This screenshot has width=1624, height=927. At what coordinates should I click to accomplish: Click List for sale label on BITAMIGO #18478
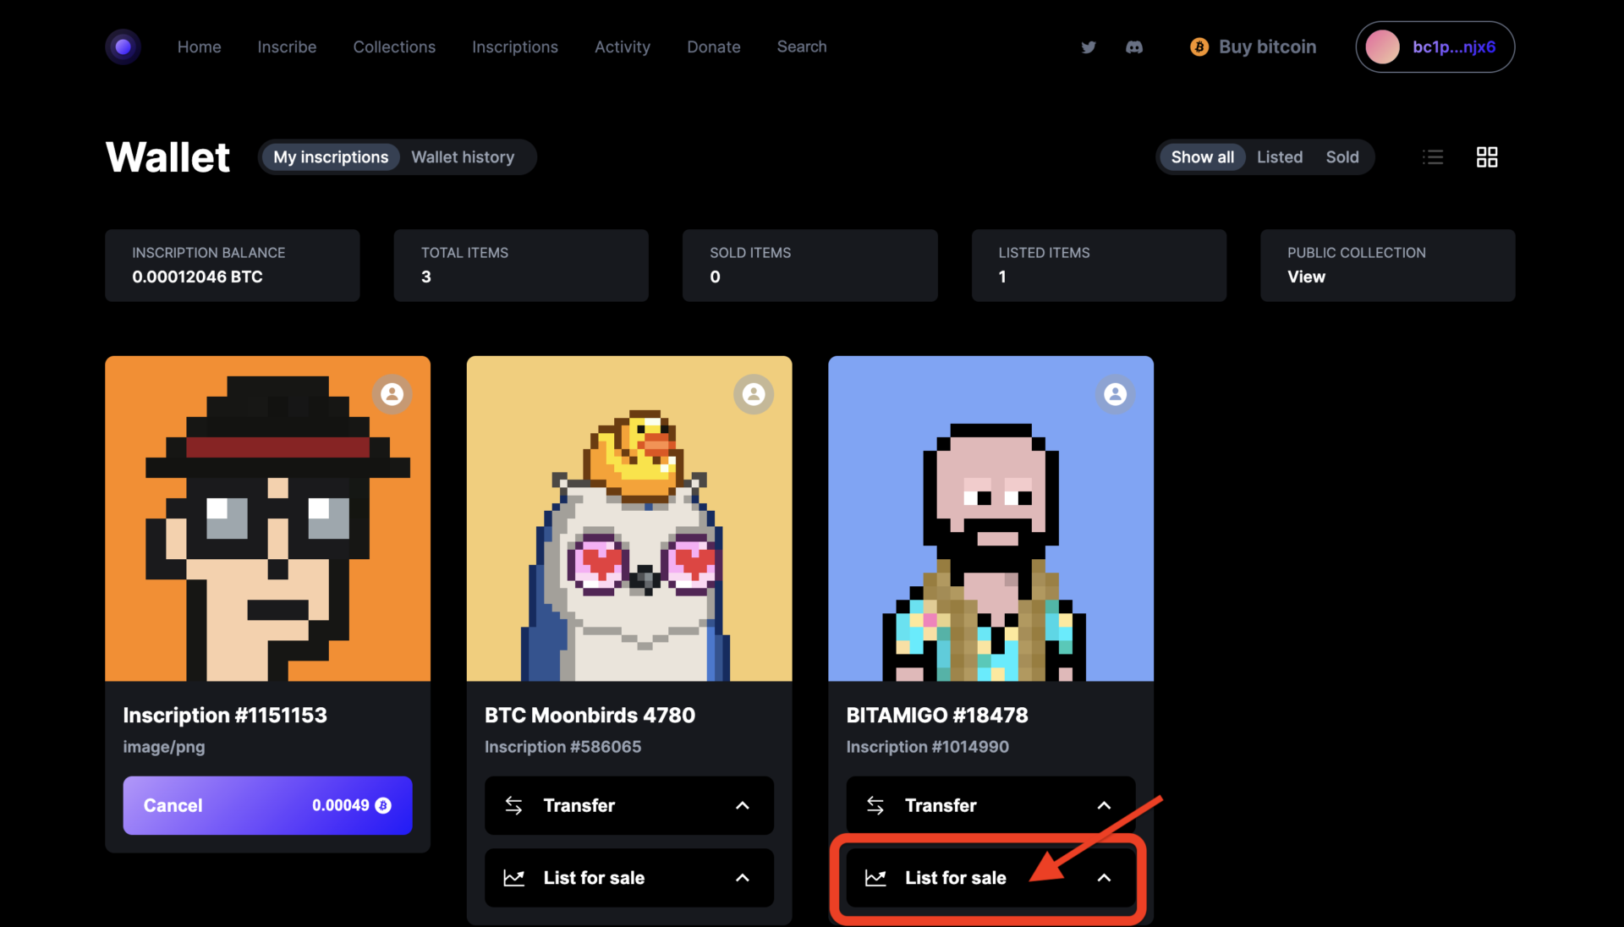pos(955,878)
